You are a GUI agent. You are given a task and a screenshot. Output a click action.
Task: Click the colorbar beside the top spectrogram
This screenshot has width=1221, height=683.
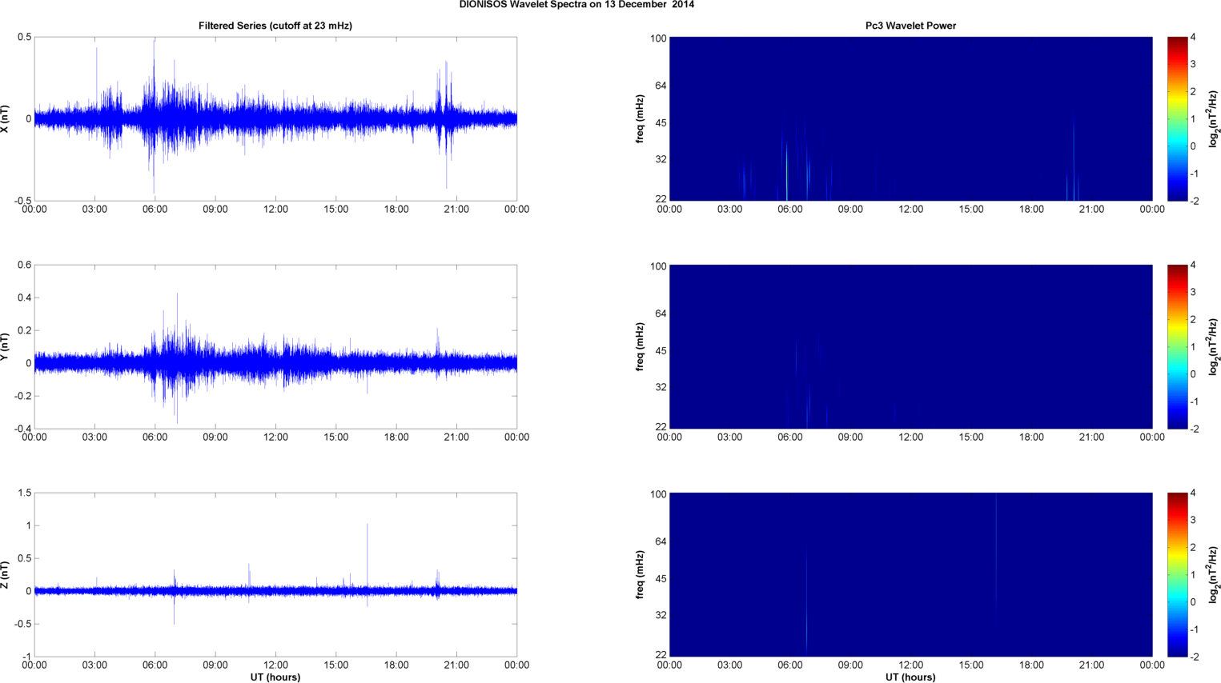point(1177,118)
